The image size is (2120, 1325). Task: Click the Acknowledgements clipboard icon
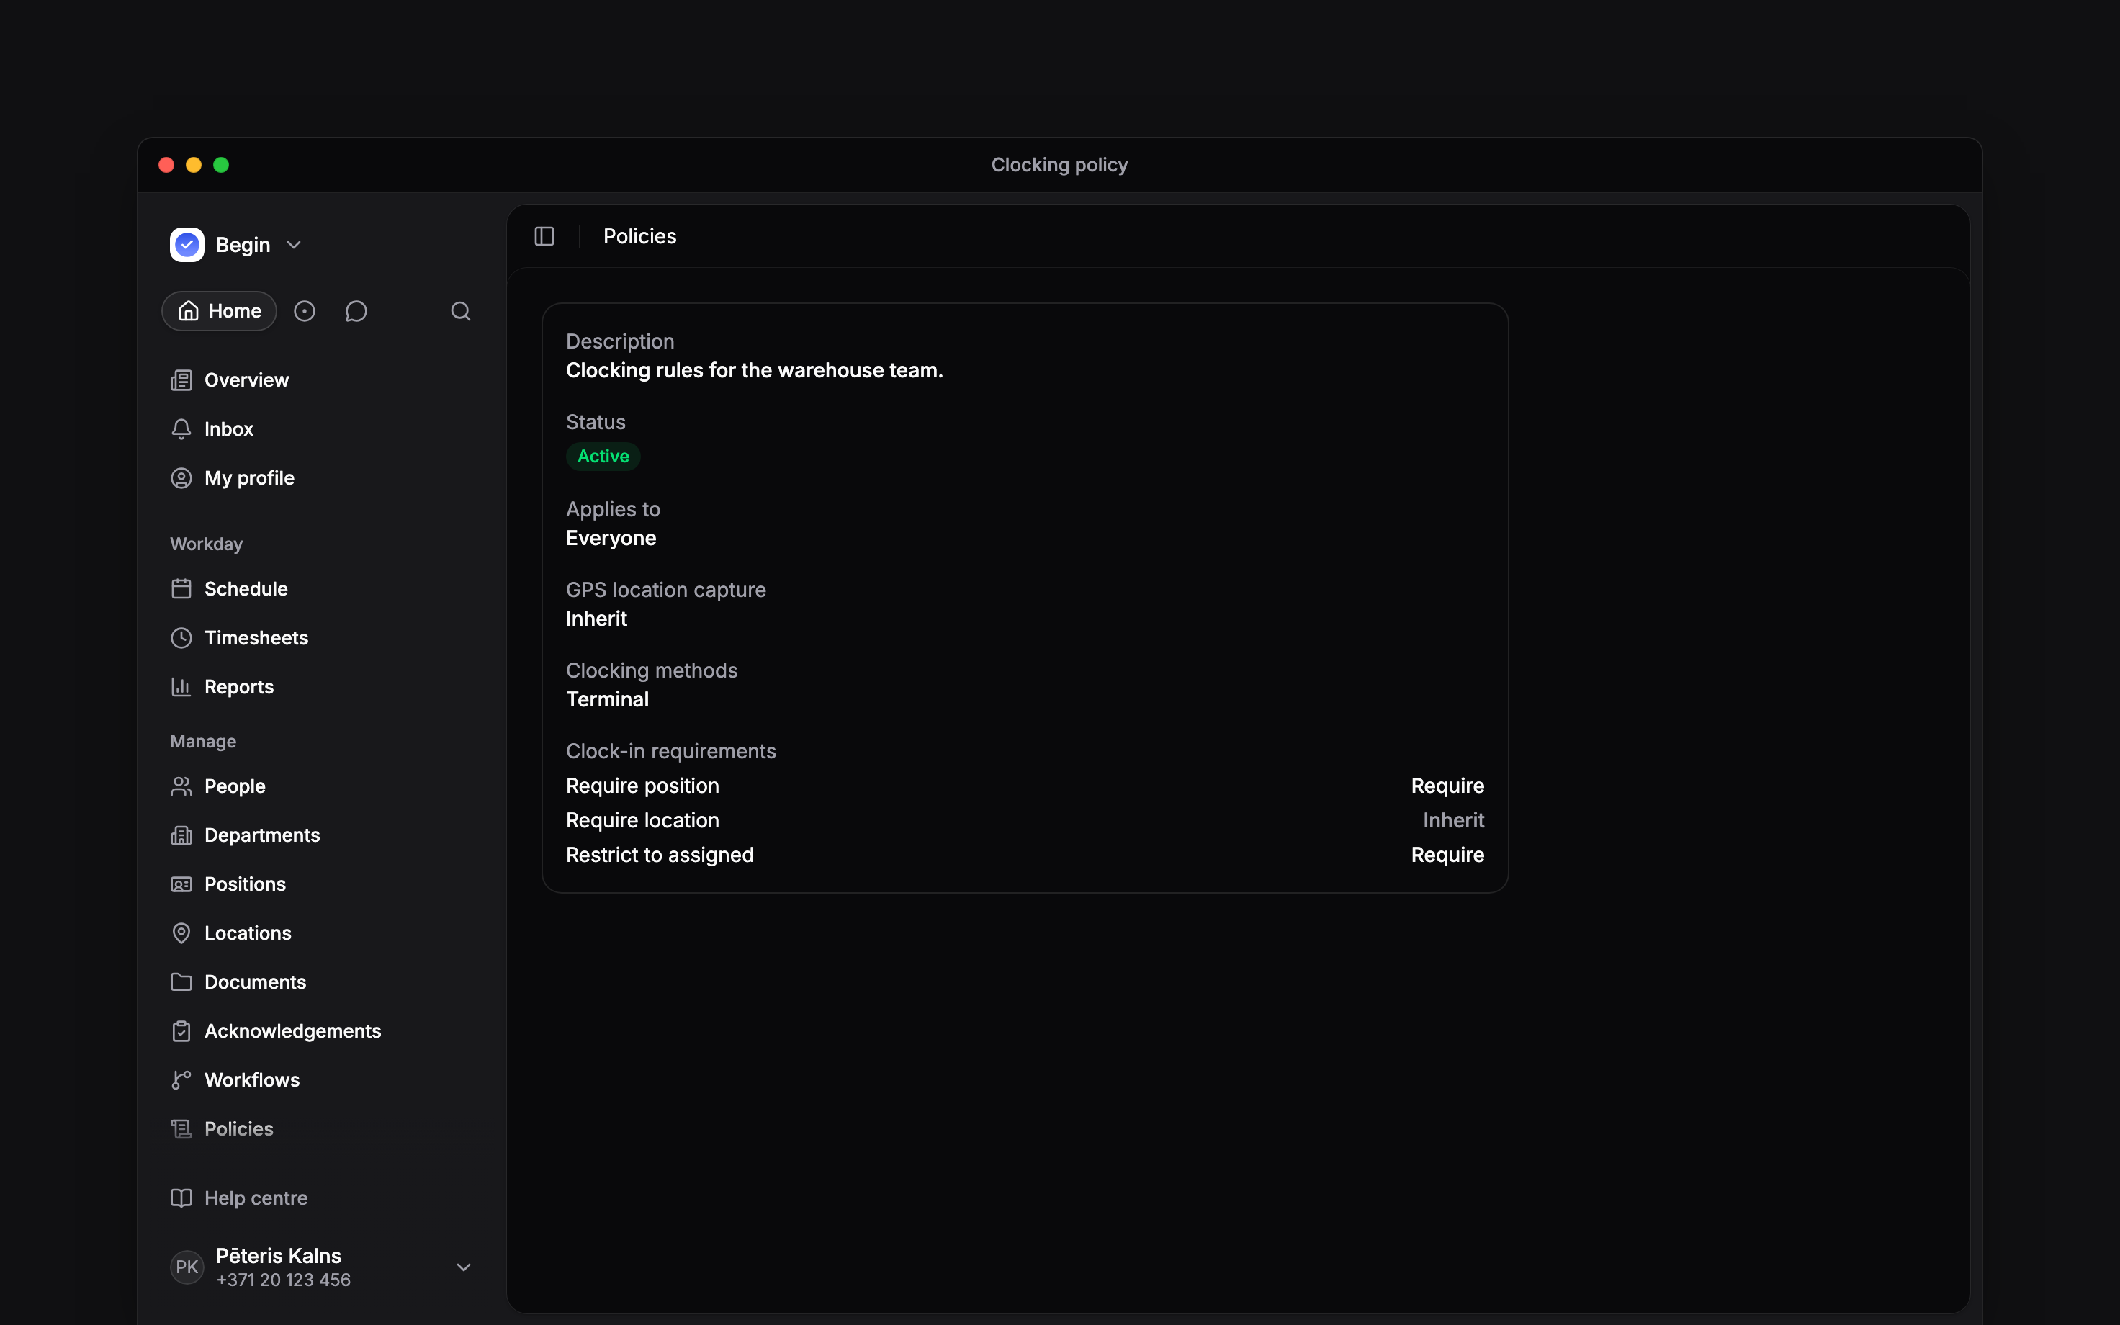pos(181,1031)
